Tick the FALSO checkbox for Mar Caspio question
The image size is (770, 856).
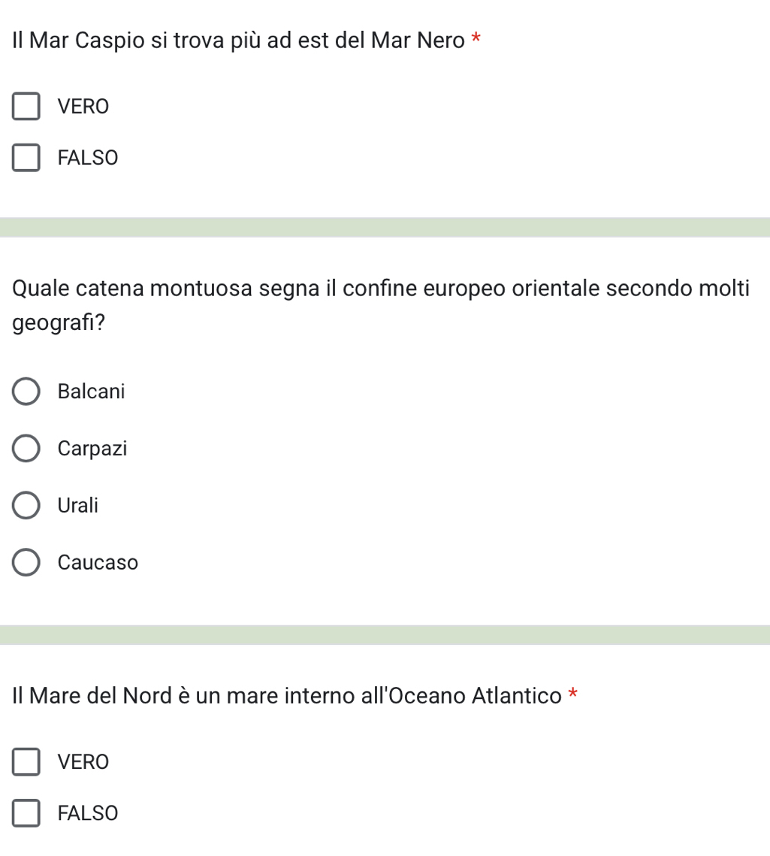[x=26, y=158]
